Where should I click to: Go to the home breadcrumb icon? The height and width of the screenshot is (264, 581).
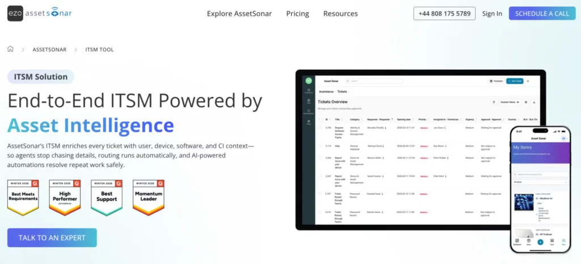10,49
